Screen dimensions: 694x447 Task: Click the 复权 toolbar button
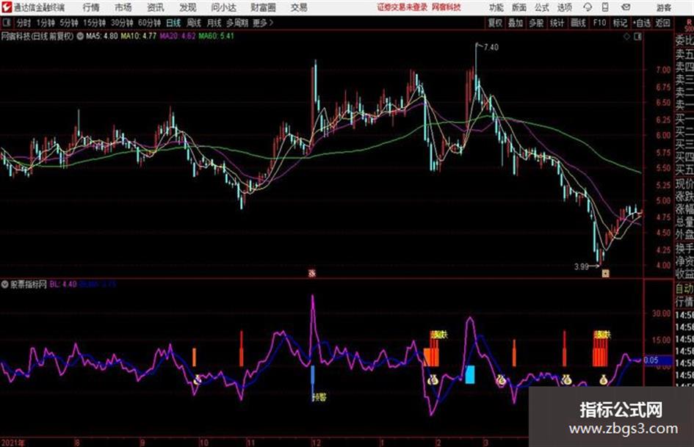click(x=495, y=23)
